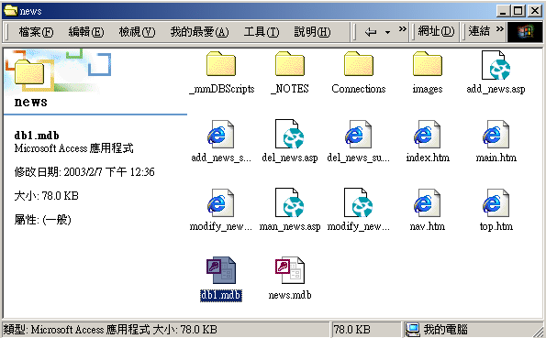Click the '屬性: (一般)' text
This screenshot has height=338, width=546.
click(x=43, y=220)
